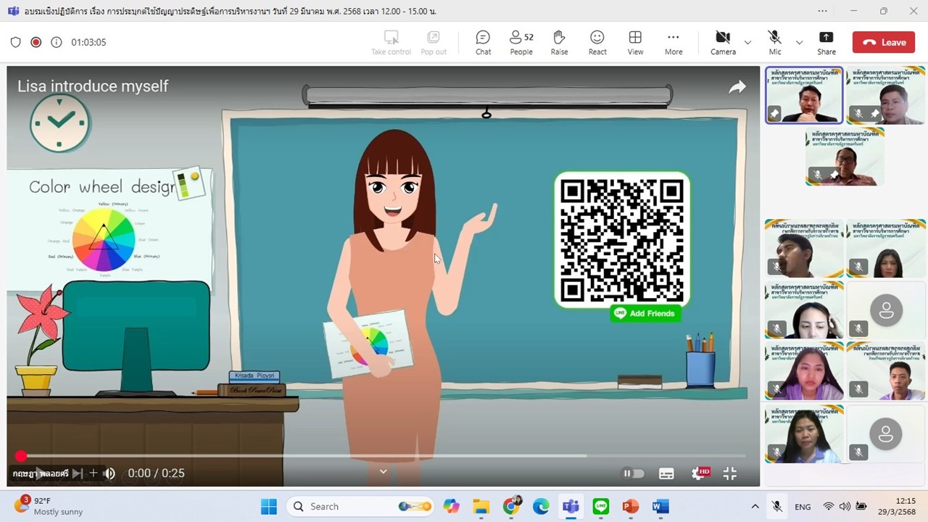Click the video title "Lisa introduce myself"
This screenshot has width=928, height=522.
click(x=93, y=86)
